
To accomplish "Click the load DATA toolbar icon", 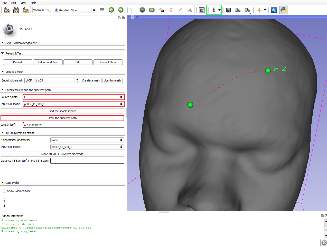I will tap(7, 10).
